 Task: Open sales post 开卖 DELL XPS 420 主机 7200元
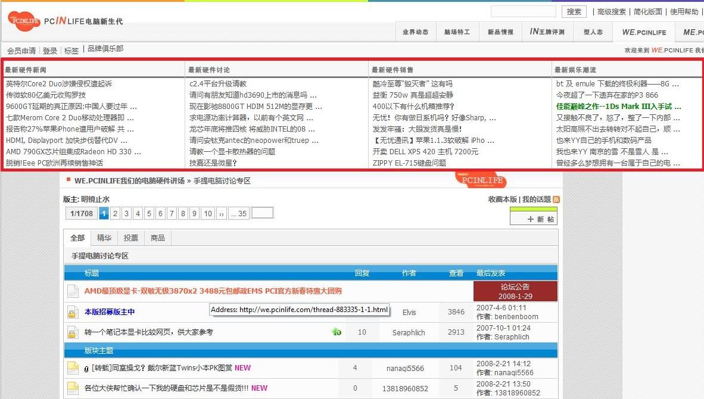click(425, 151)
